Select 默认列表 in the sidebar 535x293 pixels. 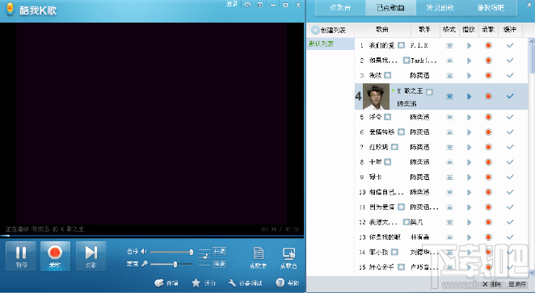tap(331, 44)
